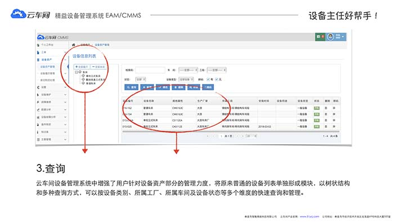The image size is (394, 222).
Task: Collapse the 车床 root tree node box
Action: [77, 72]
